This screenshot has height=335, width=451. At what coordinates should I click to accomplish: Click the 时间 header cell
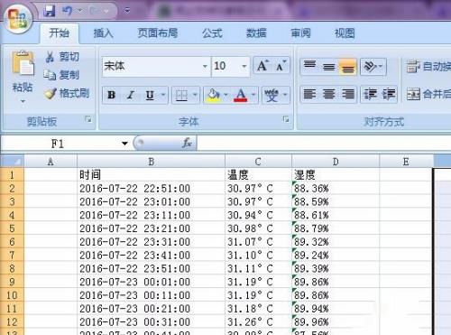(152, 174)
